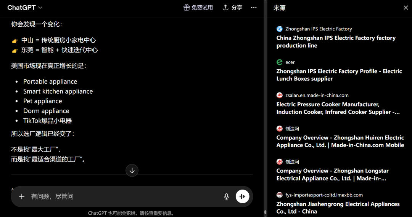Click the 你会发现一个变化 text
Viewport: 412px width, 217px height.
[37, 24]
